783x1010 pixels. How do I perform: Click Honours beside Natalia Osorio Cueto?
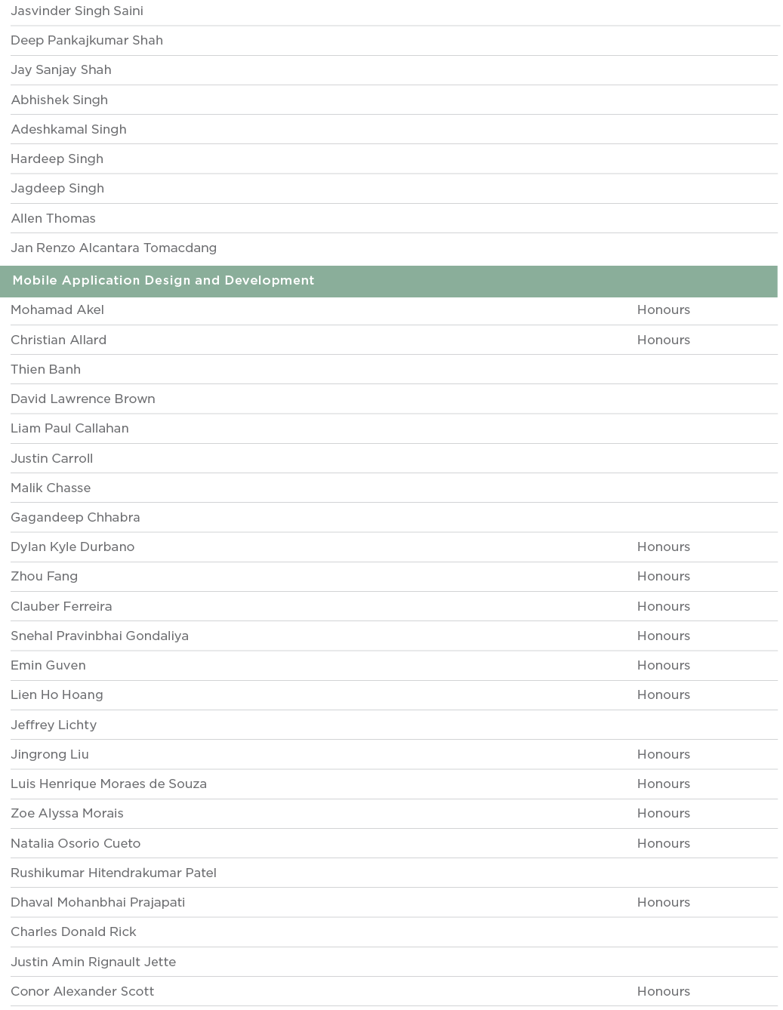(x=663, y=844)
